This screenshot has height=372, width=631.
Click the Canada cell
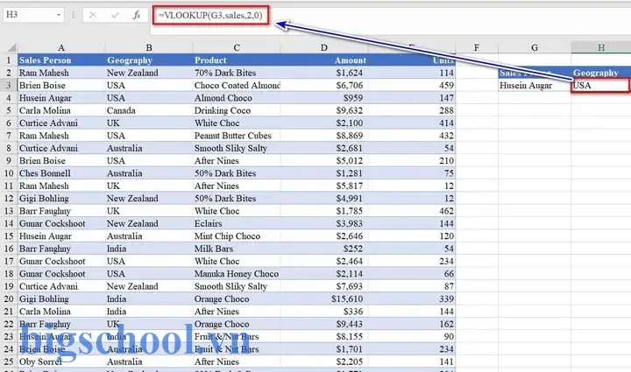click(149, 110)
